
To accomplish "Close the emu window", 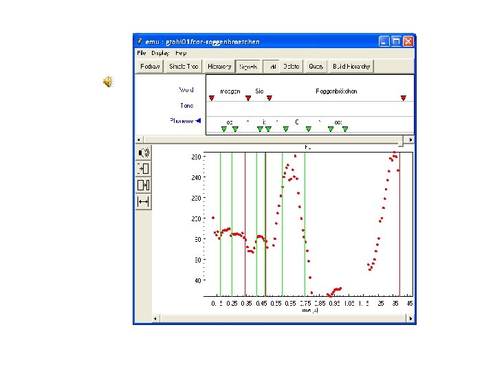I will pos(408,41).
